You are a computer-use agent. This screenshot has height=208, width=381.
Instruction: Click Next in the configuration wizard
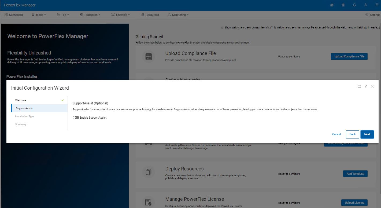(x=367, y=134)
